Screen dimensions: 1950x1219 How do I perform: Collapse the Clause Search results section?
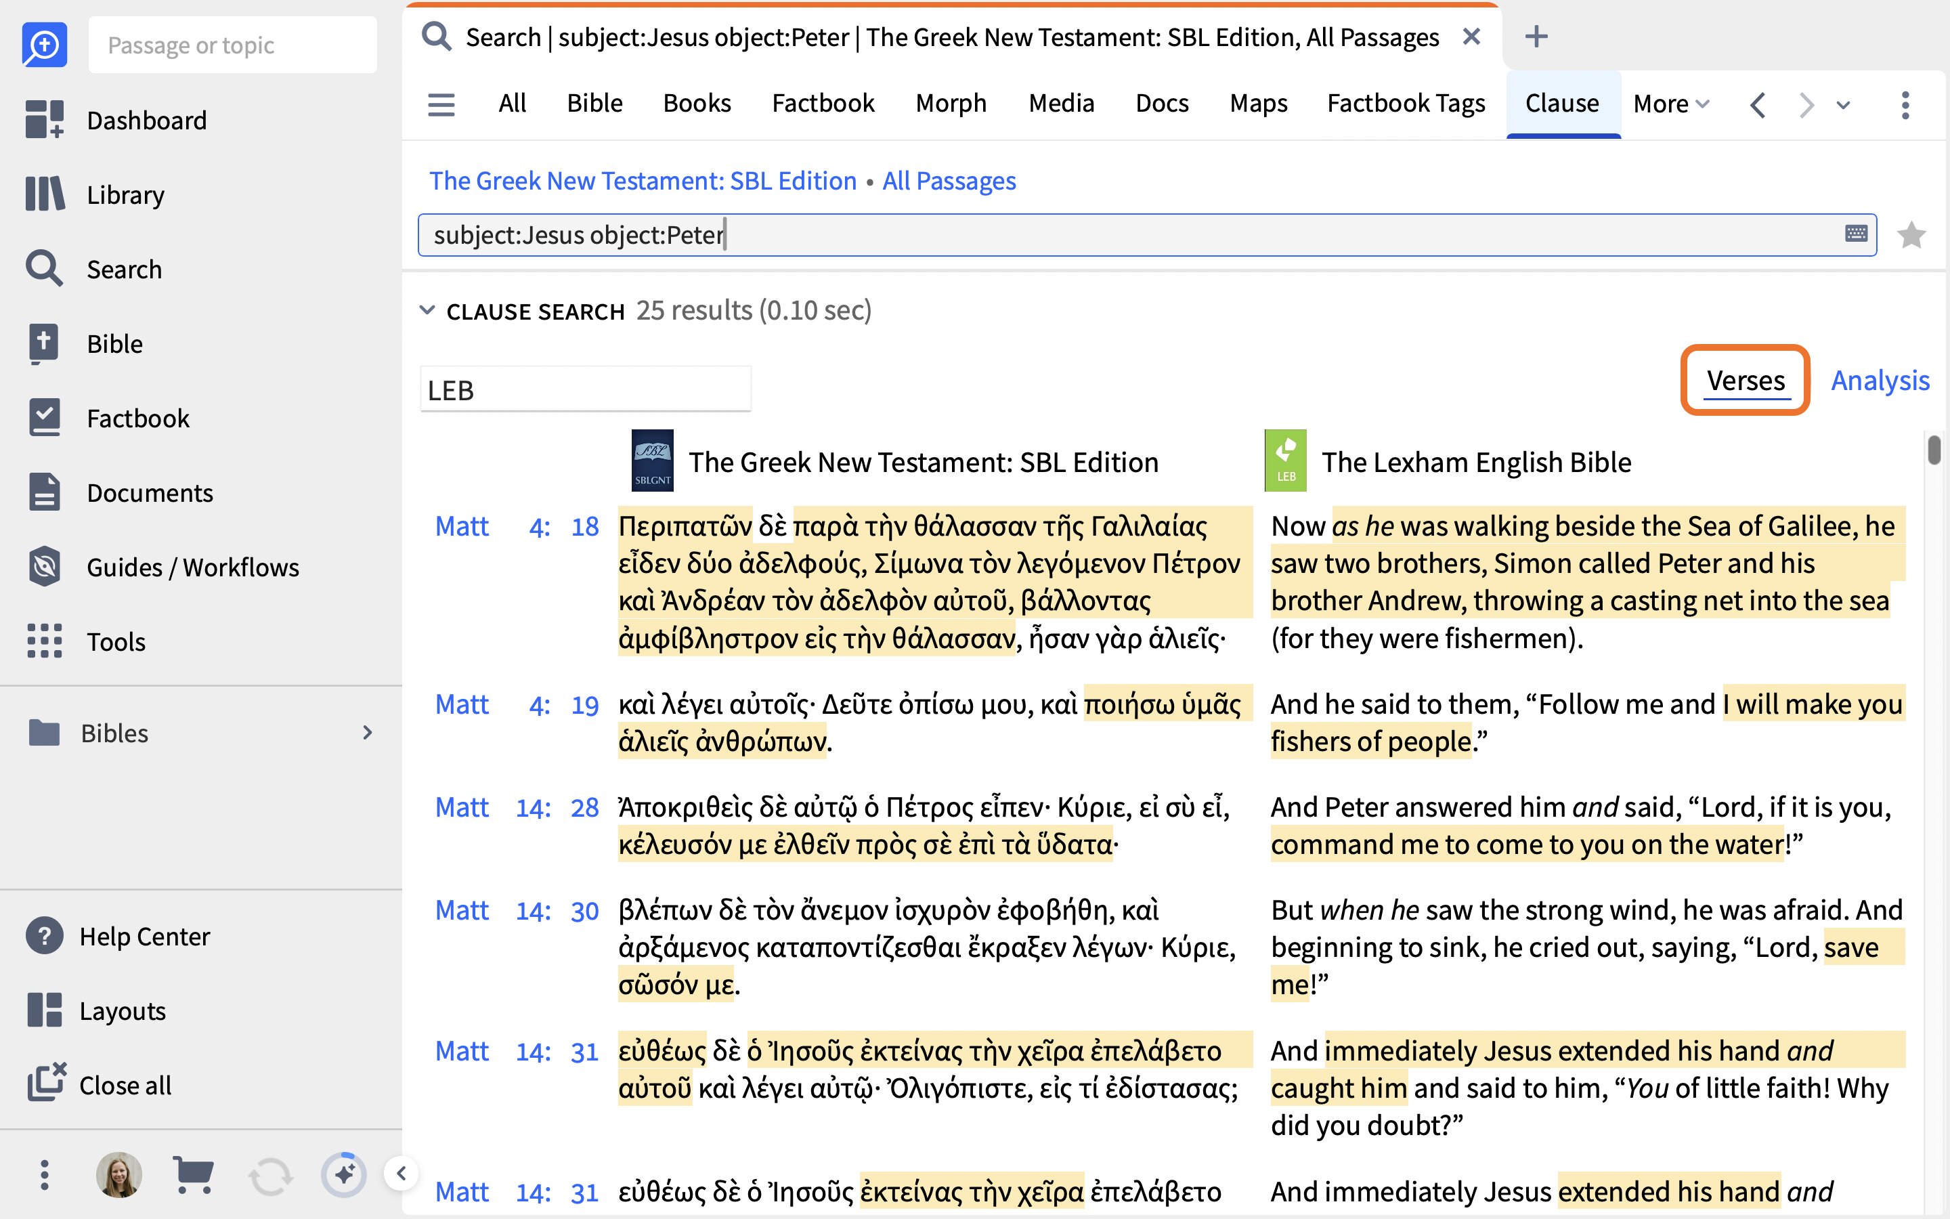click(427, 310)
